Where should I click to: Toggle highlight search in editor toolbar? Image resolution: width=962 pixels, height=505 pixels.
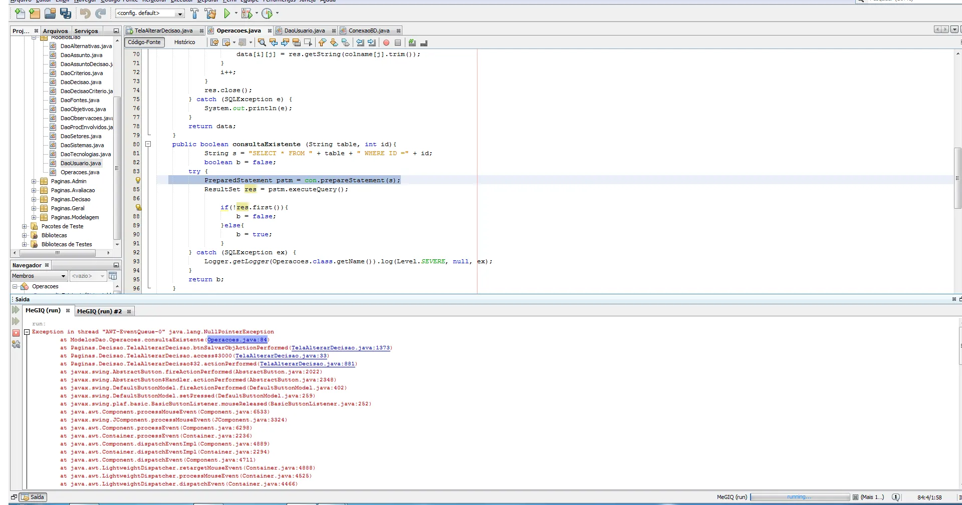[297, 43]
